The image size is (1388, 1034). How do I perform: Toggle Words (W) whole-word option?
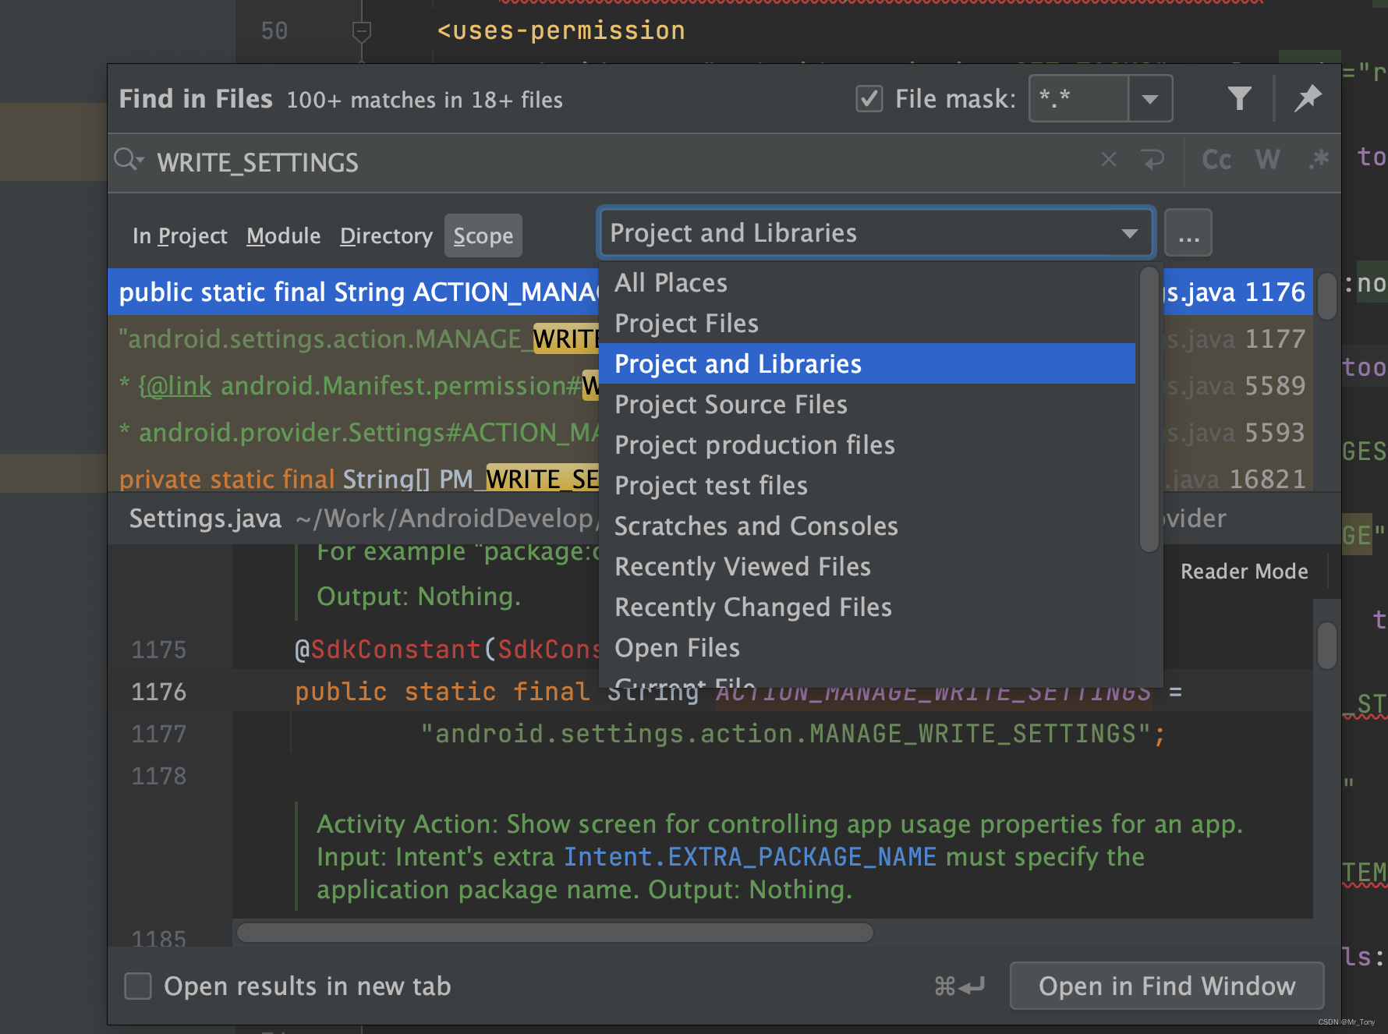(x=1268, y=160)
